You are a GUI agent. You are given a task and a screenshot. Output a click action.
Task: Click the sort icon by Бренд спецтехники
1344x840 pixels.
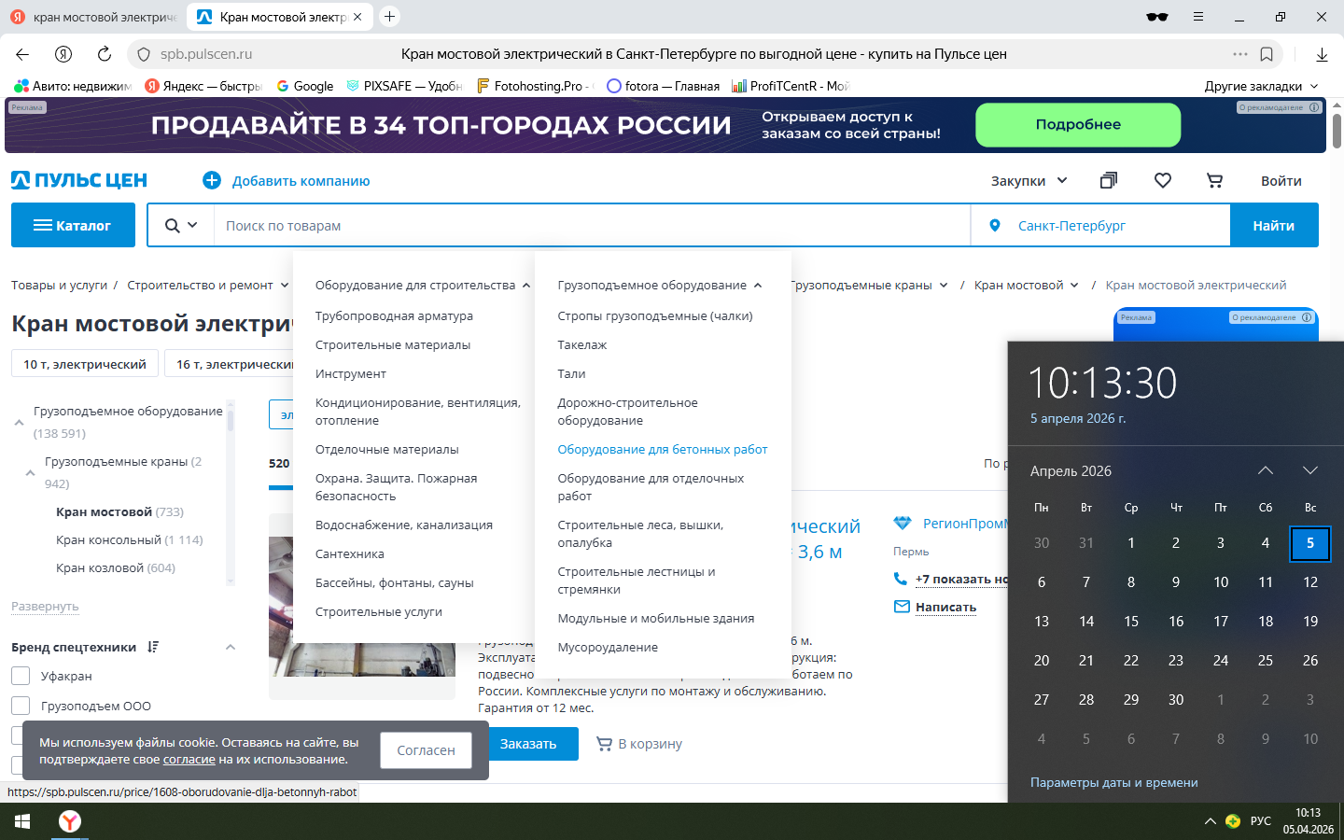click(153, 647)
